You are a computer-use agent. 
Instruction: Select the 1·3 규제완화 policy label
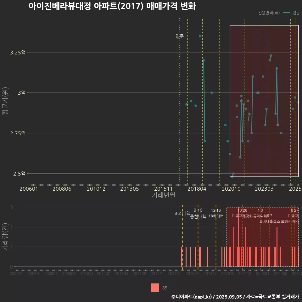[260, 213]
